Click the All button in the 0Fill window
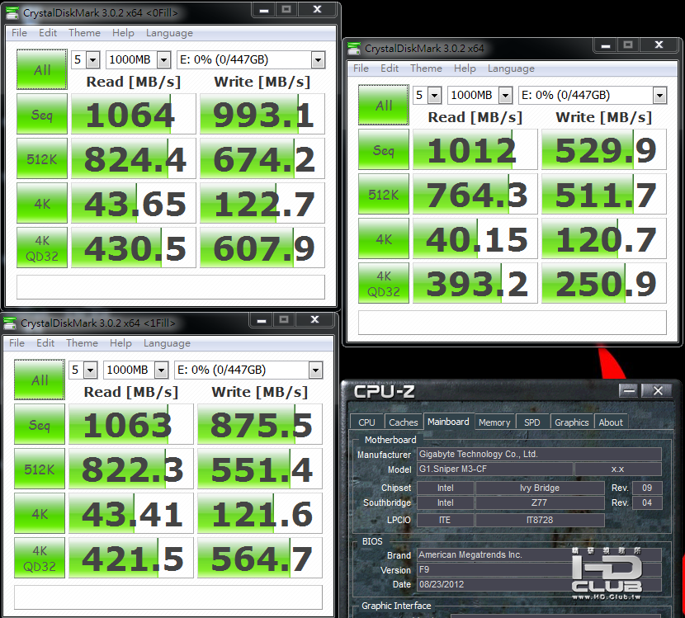The width and height of the screenshot is (685, 618). (x=42, y=69)
